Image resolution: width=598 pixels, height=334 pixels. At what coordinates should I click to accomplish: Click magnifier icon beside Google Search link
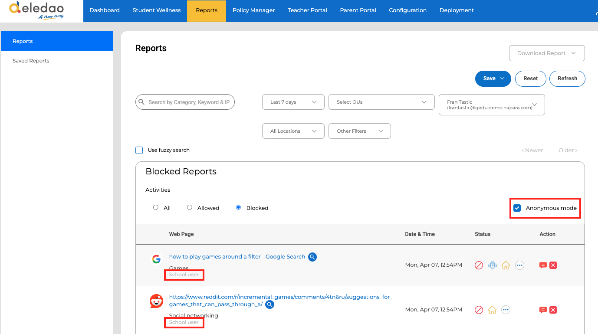point(312,257)
